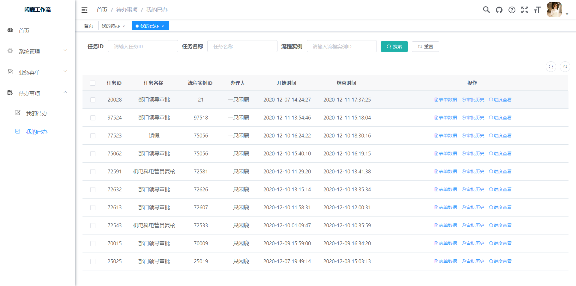Viewport: 576px width, 286px height.
Task: Open 审批历史 for task 97524
Action: (x=473, y=118)
